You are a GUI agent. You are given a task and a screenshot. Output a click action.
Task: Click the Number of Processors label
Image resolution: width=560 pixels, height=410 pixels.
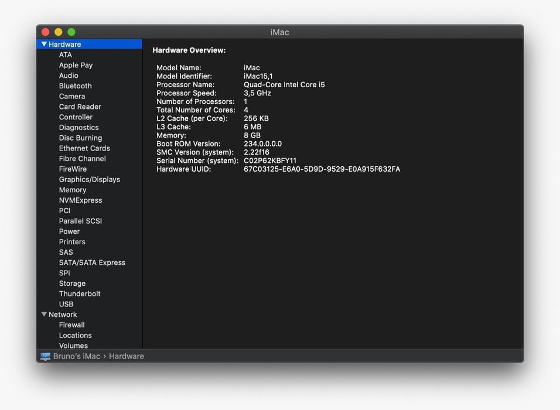point(196,101)
